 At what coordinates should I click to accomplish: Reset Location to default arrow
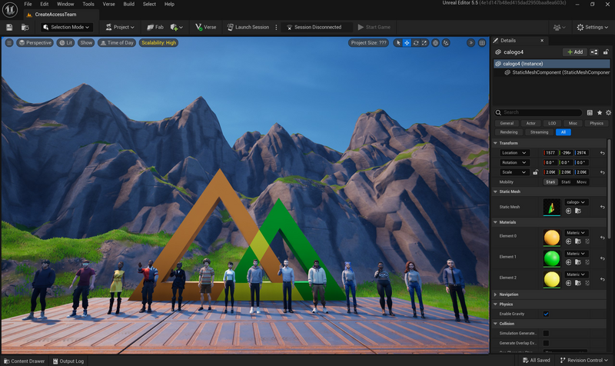[x=603, y=153]
